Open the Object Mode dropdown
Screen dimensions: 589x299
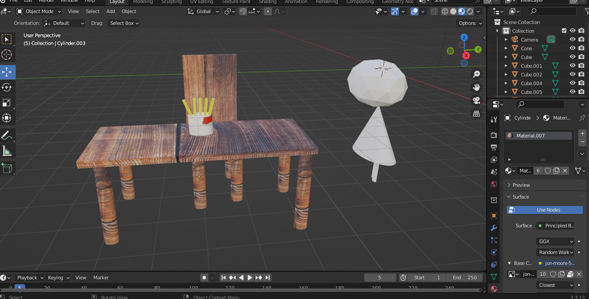pos(39,11)
